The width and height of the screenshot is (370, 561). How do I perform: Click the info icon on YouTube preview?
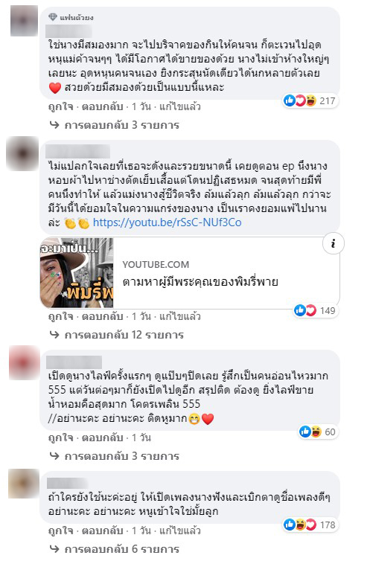(333, 243)
